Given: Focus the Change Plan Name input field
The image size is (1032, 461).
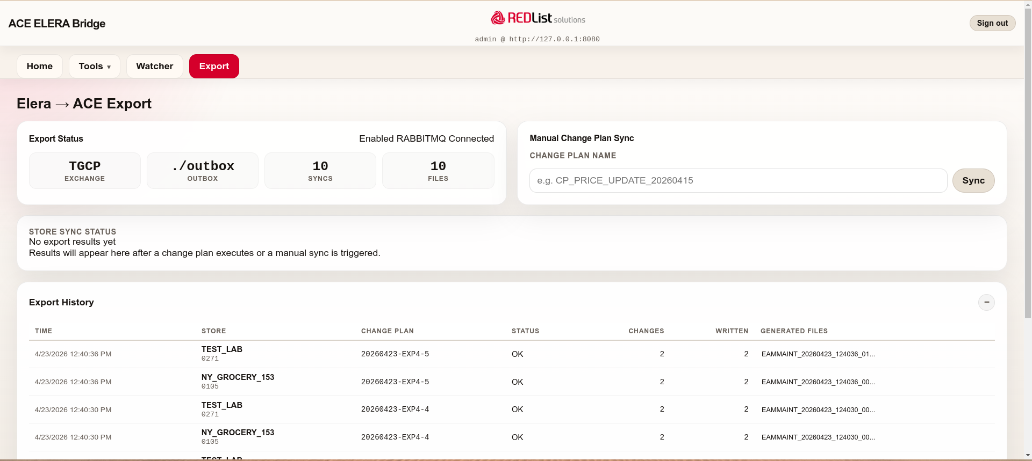Looking at the screenshot, I should pos(738,180).
